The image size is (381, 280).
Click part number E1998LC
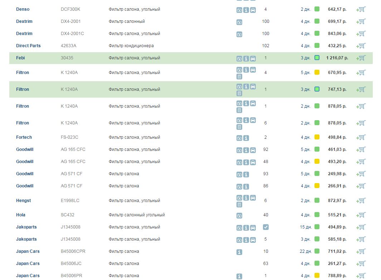coord(70,201)
